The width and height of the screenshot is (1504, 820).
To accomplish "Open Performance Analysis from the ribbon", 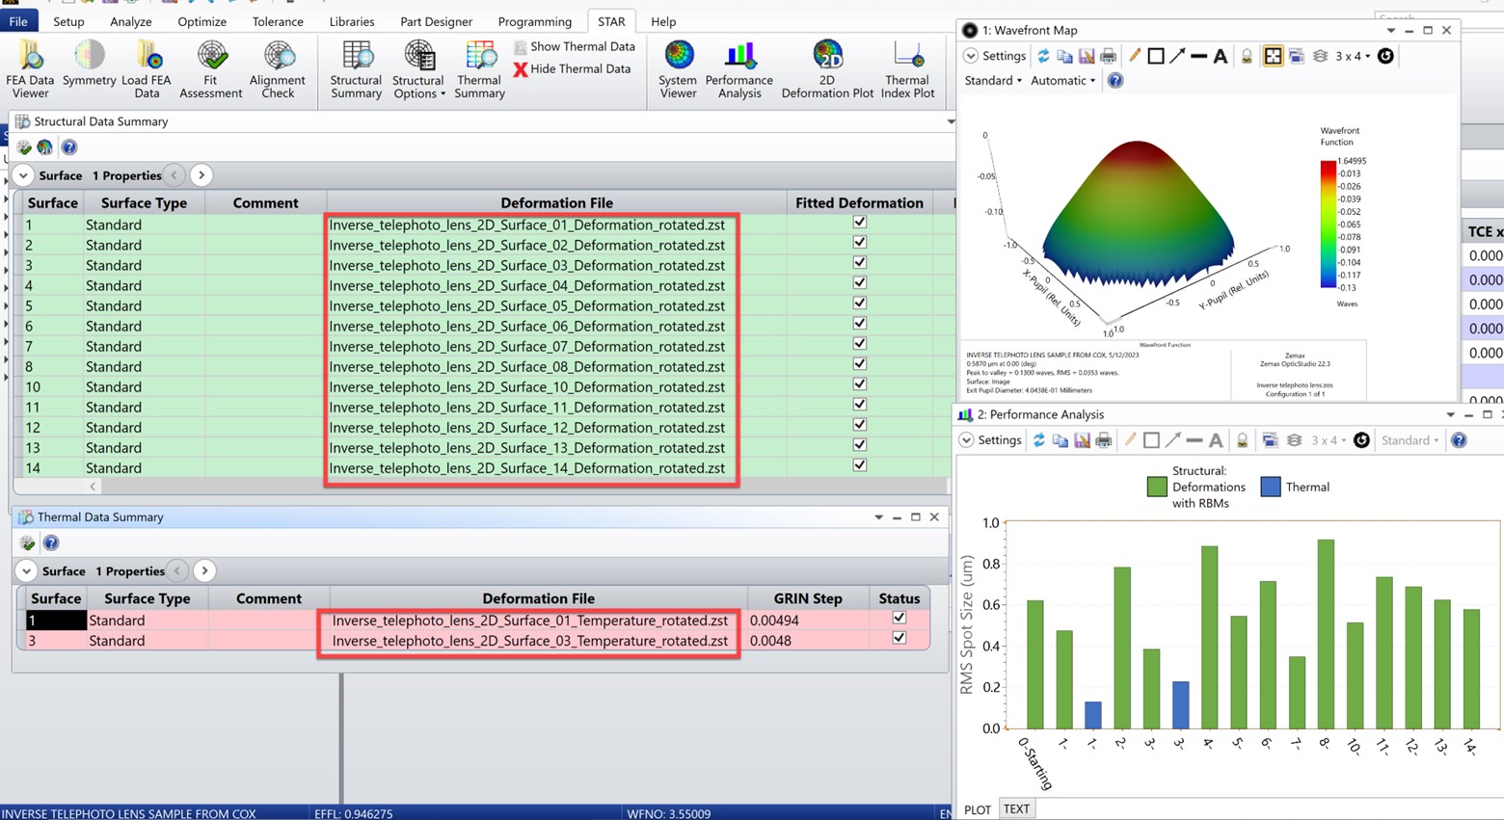I will tap(739, 69).
